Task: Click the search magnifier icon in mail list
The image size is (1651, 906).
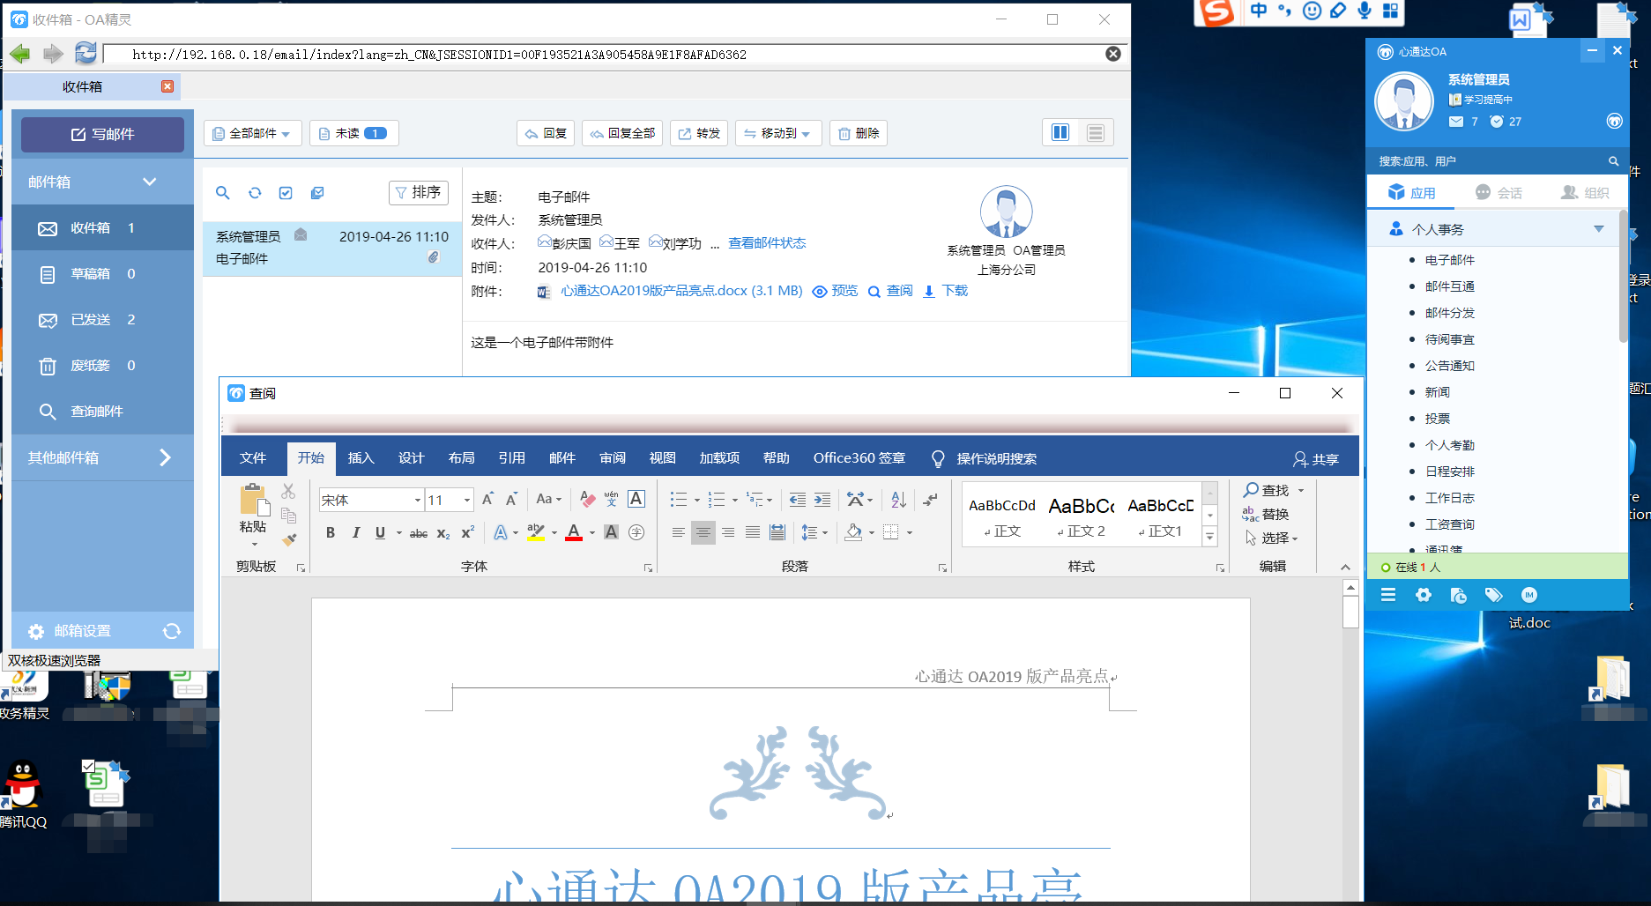Action: [x=223, y=192]
